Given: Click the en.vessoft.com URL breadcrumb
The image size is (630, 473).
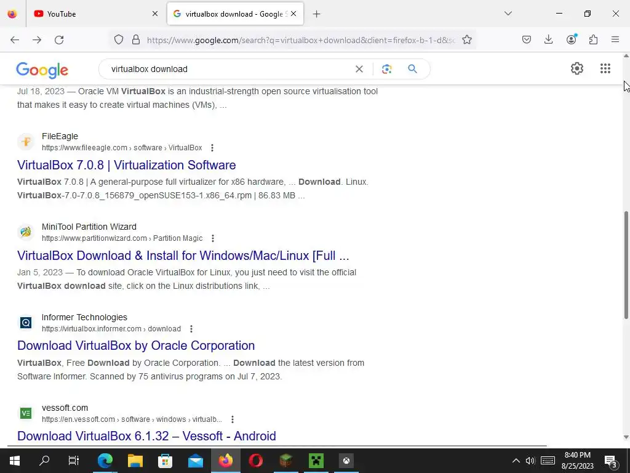Looking at the screenshot, I should pyautogui.click(x=132, y=419).
